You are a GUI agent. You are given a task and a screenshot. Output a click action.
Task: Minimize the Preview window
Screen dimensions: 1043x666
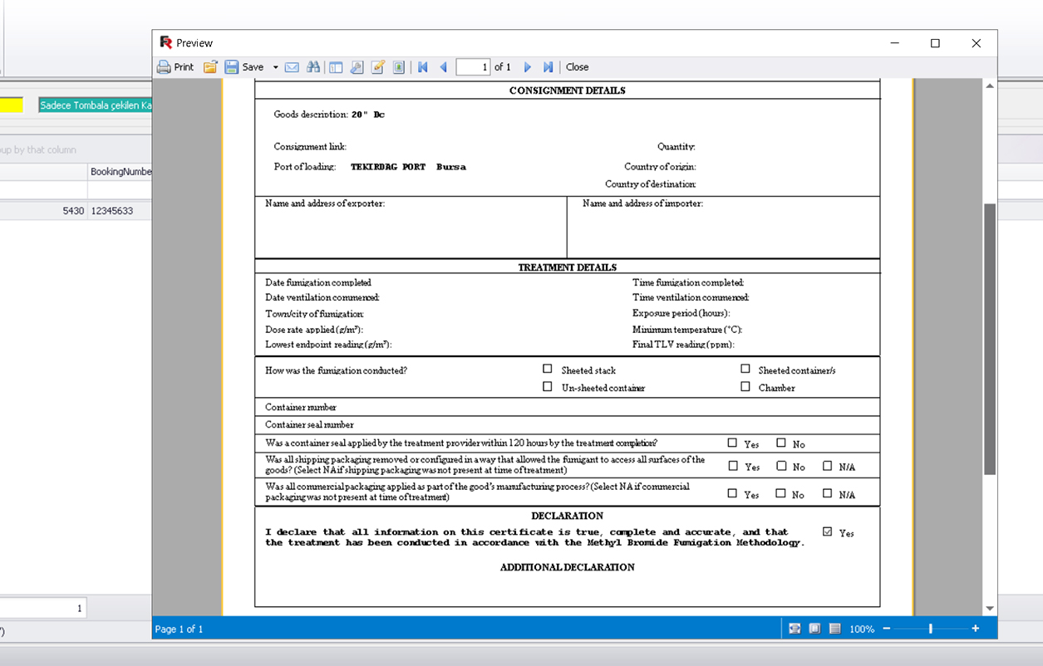pos(895,43)
